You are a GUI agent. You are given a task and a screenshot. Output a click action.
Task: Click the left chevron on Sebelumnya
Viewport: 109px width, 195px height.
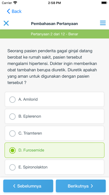(14, 186)
